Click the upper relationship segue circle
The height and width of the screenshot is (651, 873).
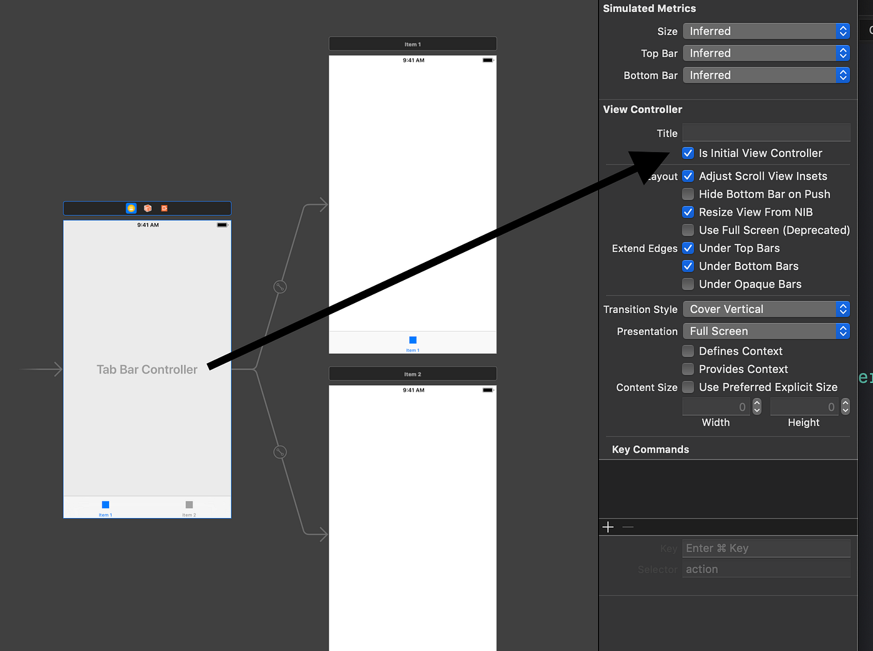(x=279, y=286)
